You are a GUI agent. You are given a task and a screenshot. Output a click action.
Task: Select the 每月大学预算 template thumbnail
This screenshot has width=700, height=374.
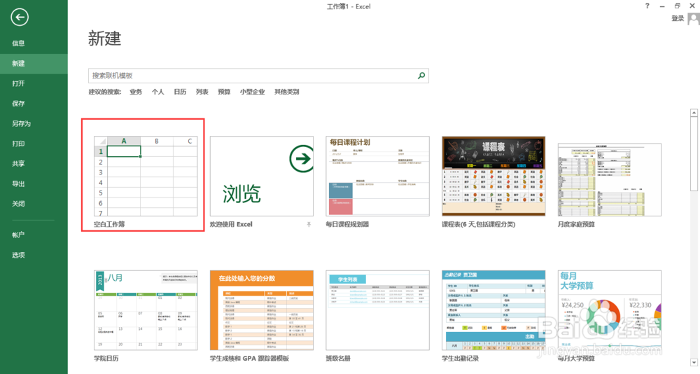point(610,310)
